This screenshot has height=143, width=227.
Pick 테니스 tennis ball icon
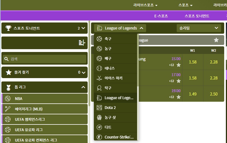99,68
